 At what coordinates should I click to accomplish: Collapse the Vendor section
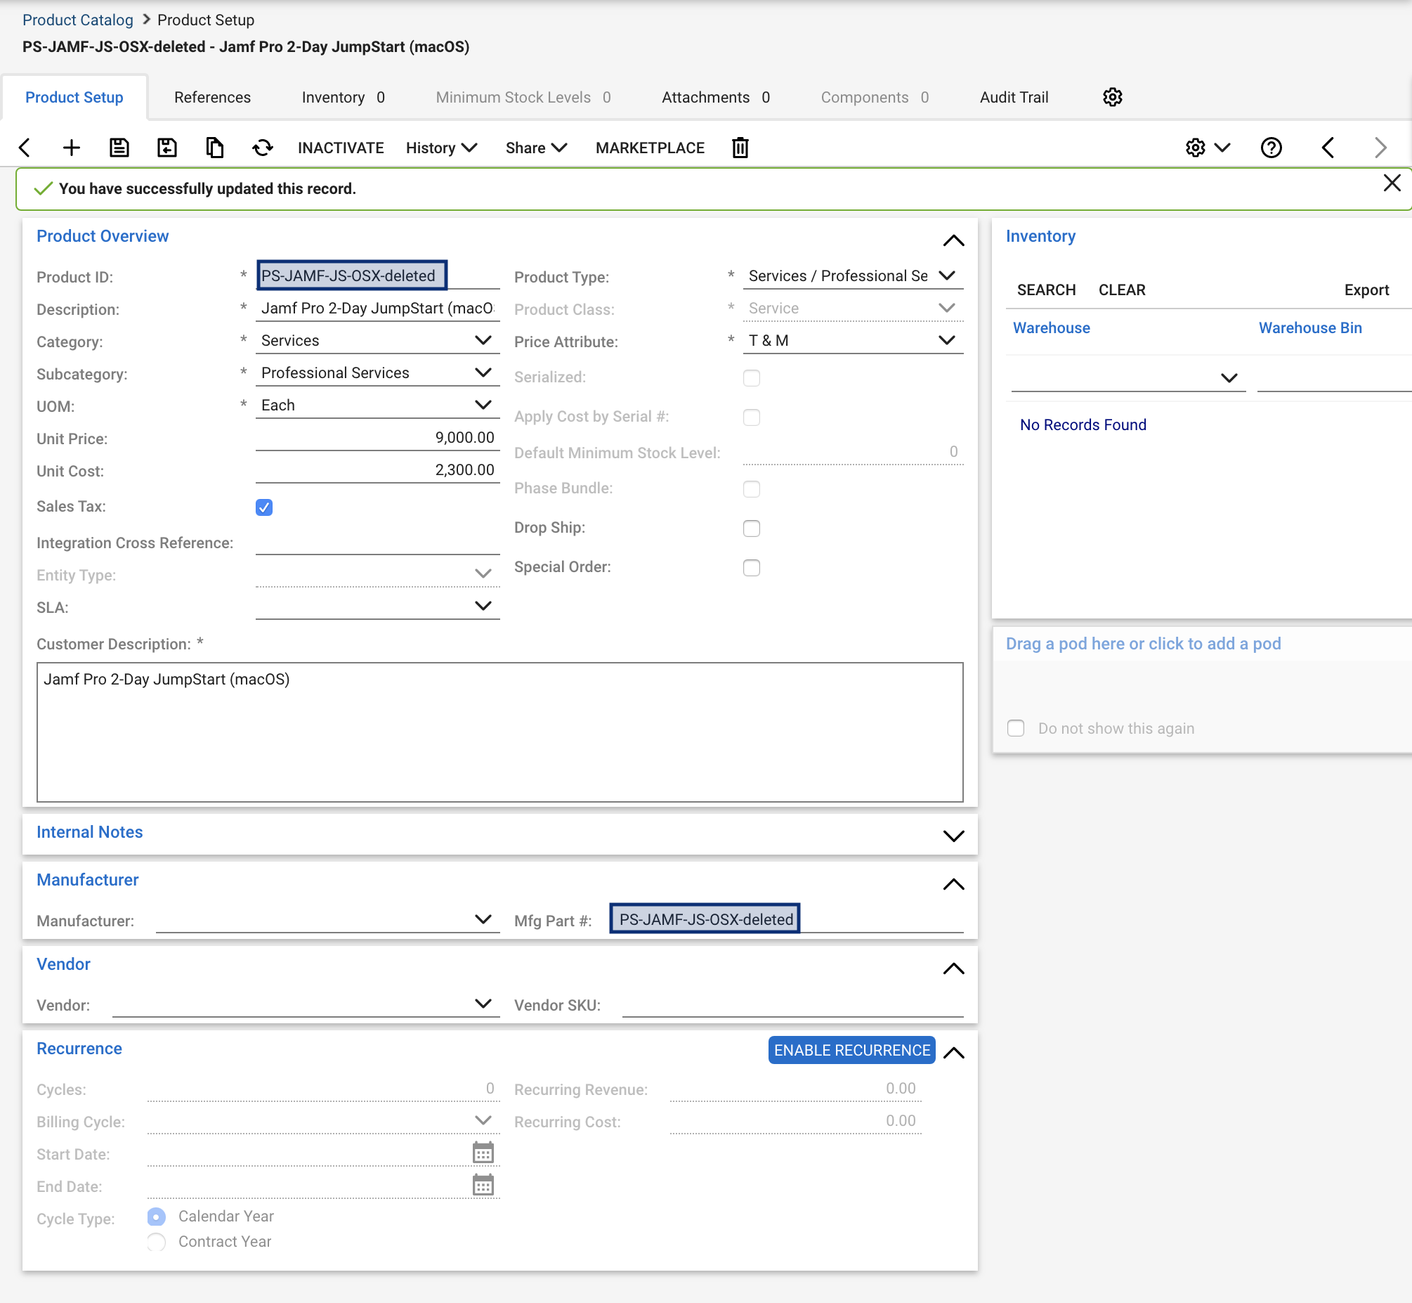[x=953, y=968]
